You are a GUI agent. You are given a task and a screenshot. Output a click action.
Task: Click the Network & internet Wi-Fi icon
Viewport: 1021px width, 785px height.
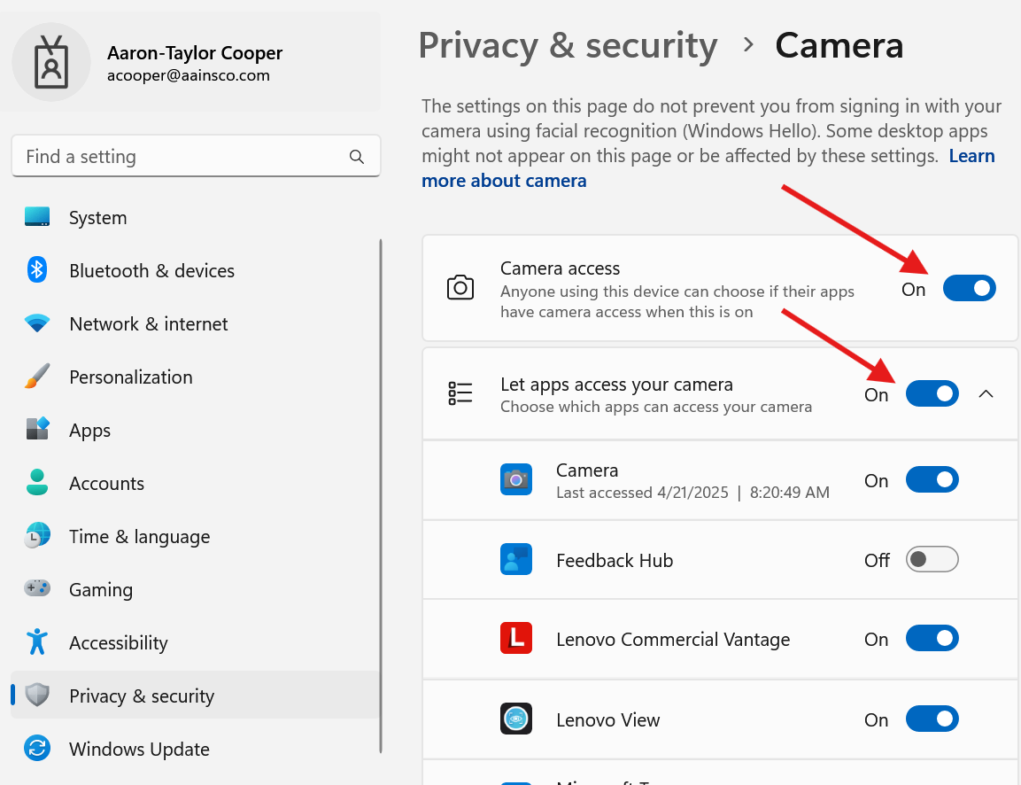pos(37,323)
